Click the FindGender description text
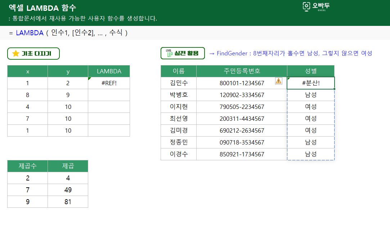 pyautogui.click(x=291, y=53)
